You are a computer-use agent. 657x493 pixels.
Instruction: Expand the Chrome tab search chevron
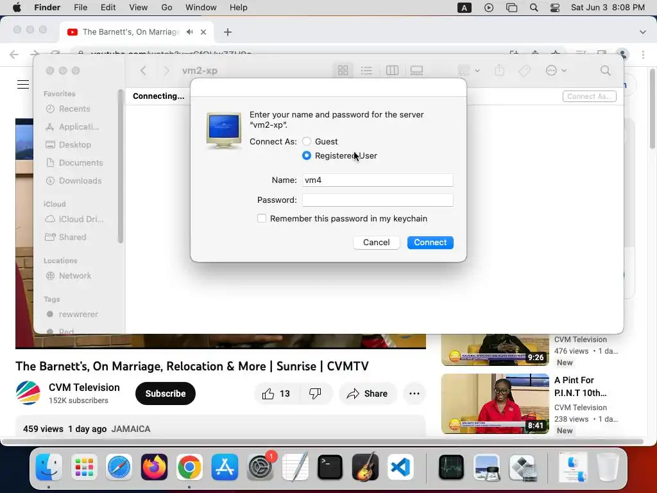click(x=643, y=32)
